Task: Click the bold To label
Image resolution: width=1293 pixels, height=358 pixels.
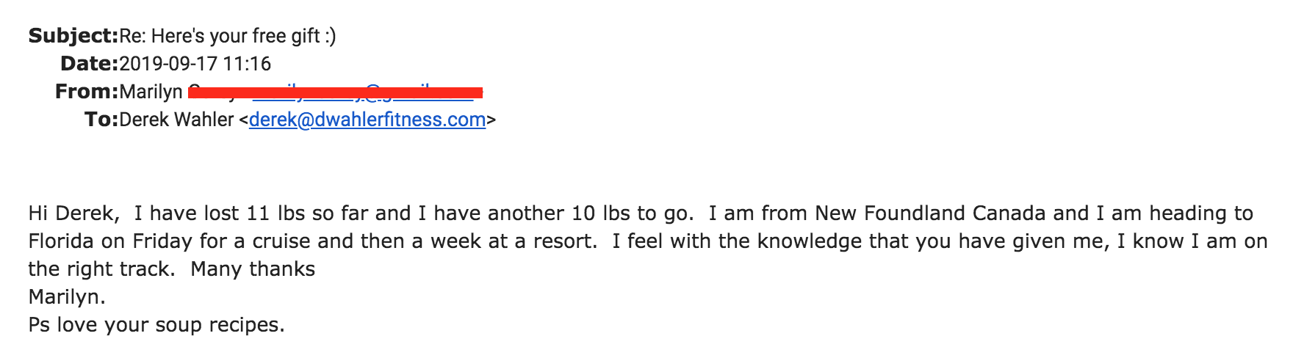Action: [101, 120]
